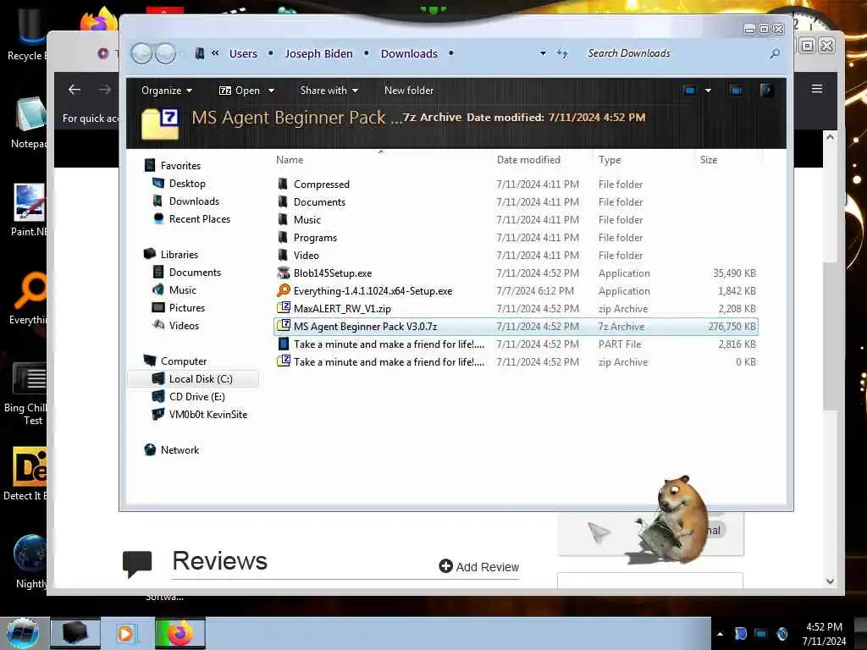Click scroll down arrow on browser scrollbar

tap(830, 581)
